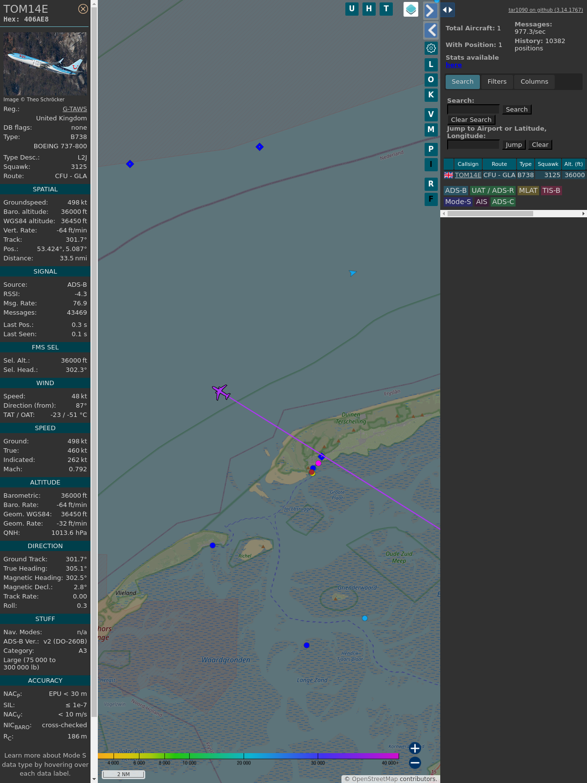Switch to the Filters tab

(x=497, y=82)
